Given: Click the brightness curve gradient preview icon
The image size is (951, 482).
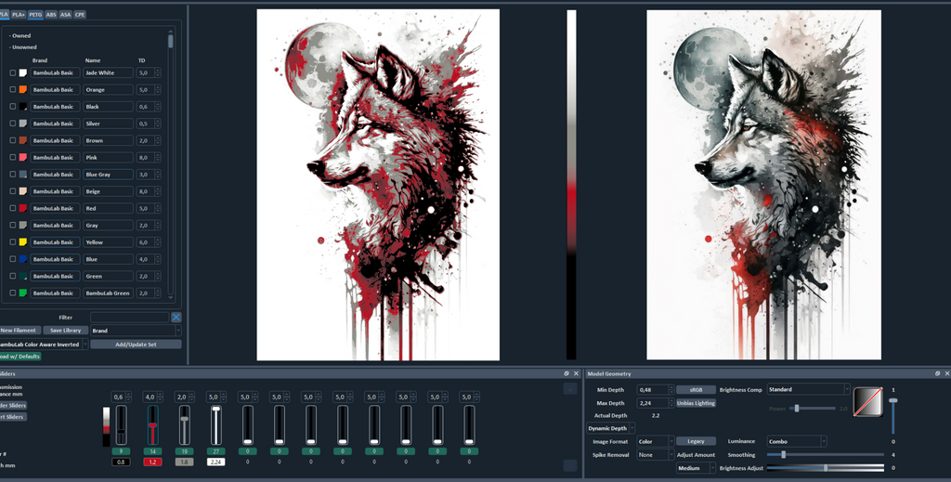Looking at the screenshot, I should tap(868, 401).
